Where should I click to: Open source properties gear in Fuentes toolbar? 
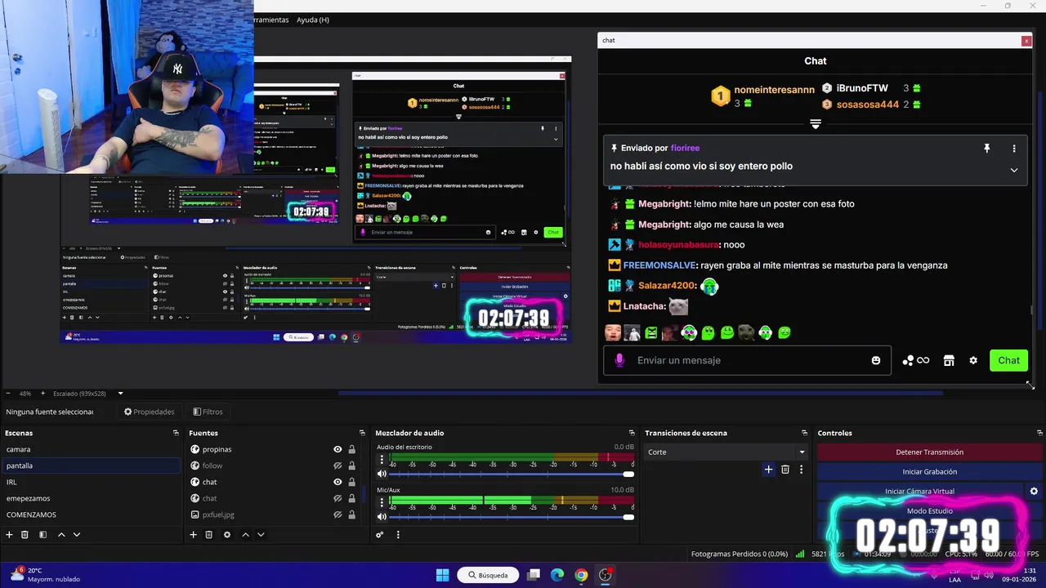coord(226,535)
